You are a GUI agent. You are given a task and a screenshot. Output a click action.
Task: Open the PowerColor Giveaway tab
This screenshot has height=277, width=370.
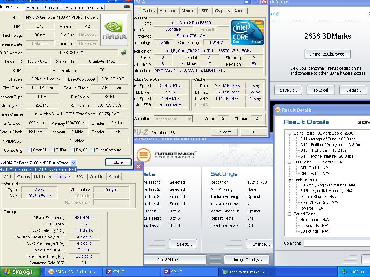85,8
